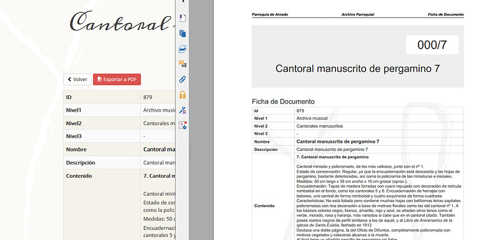Click the Contenido label in the web table

tap(79, 176)
